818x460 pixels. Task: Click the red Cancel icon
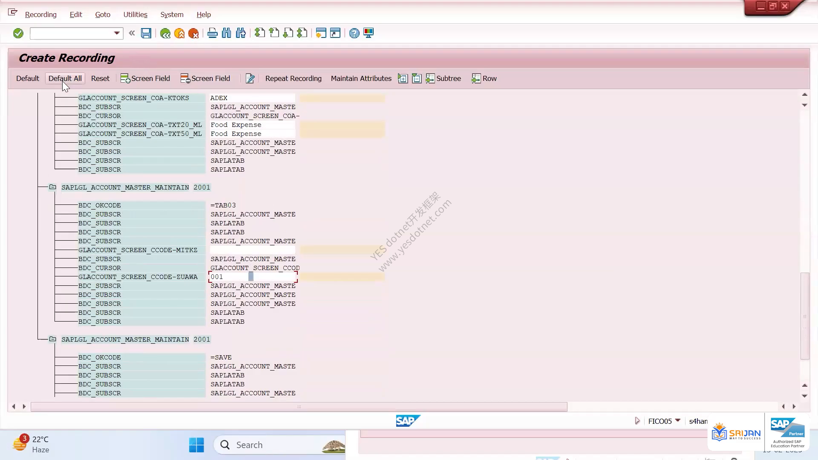click(193, 33)
